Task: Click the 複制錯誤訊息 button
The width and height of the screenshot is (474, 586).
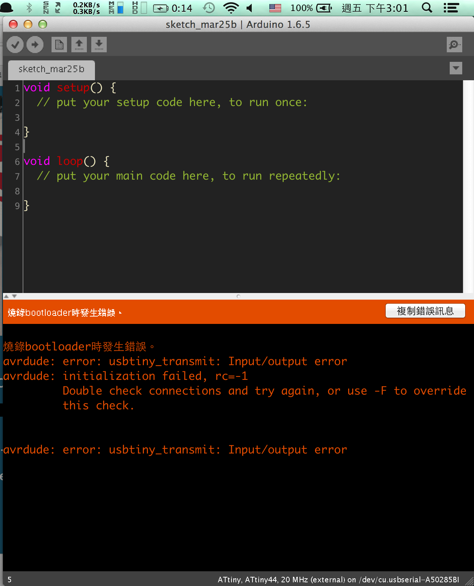Action: click(425, 311)
